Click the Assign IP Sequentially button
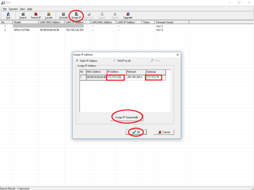The width and height of the screenshot is (254, 190). [126, 118]
